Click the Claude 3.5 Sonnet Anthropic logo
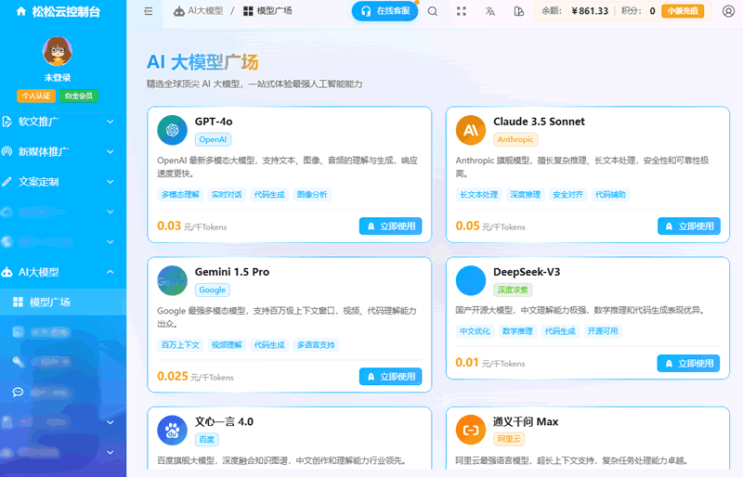The image size is (743, 477). 471,130
